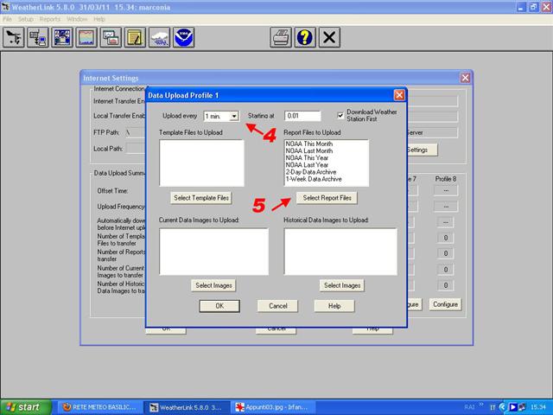553x415 pixels.
Task: Open the strip chart toolbar icon
Action: [111, 37]
